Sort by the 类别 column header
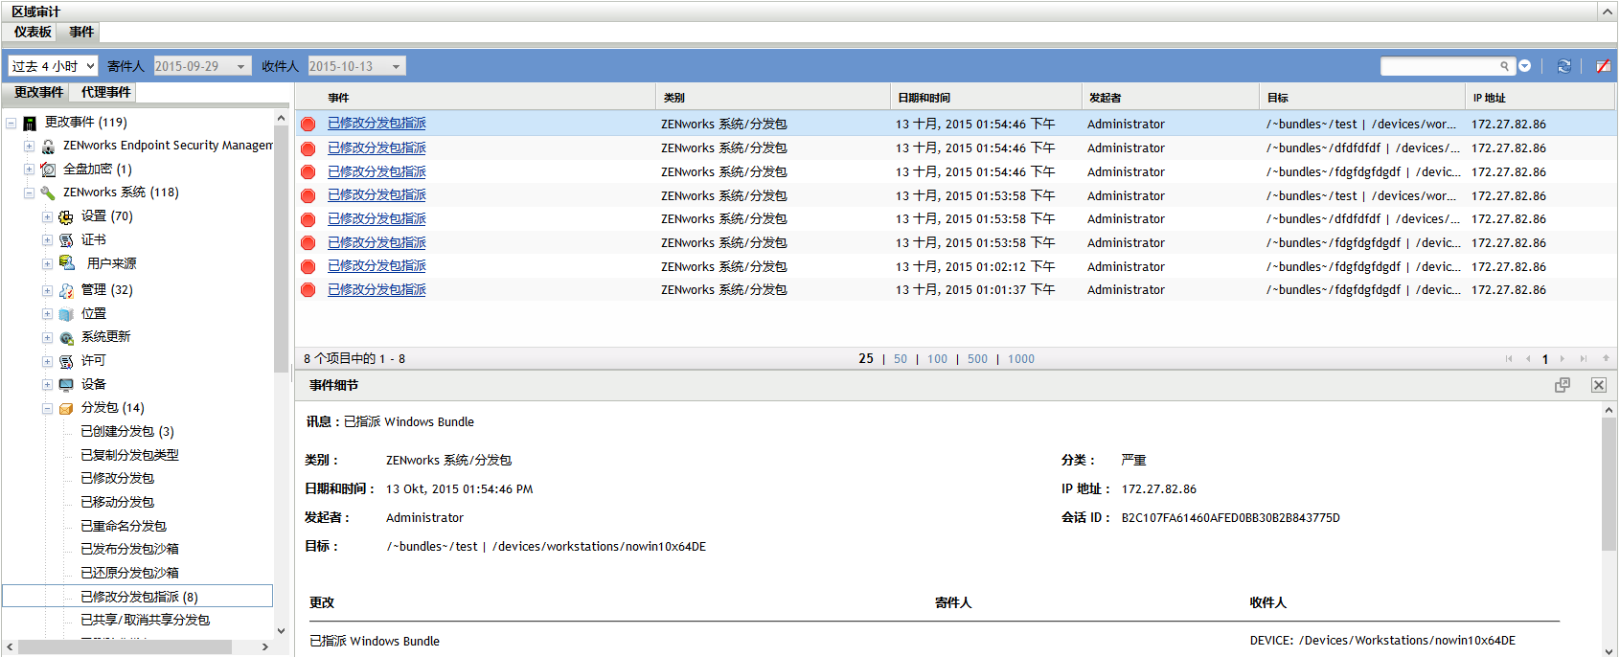Image resolution: width=1620 pixels, height=657 pixels. 773,98
